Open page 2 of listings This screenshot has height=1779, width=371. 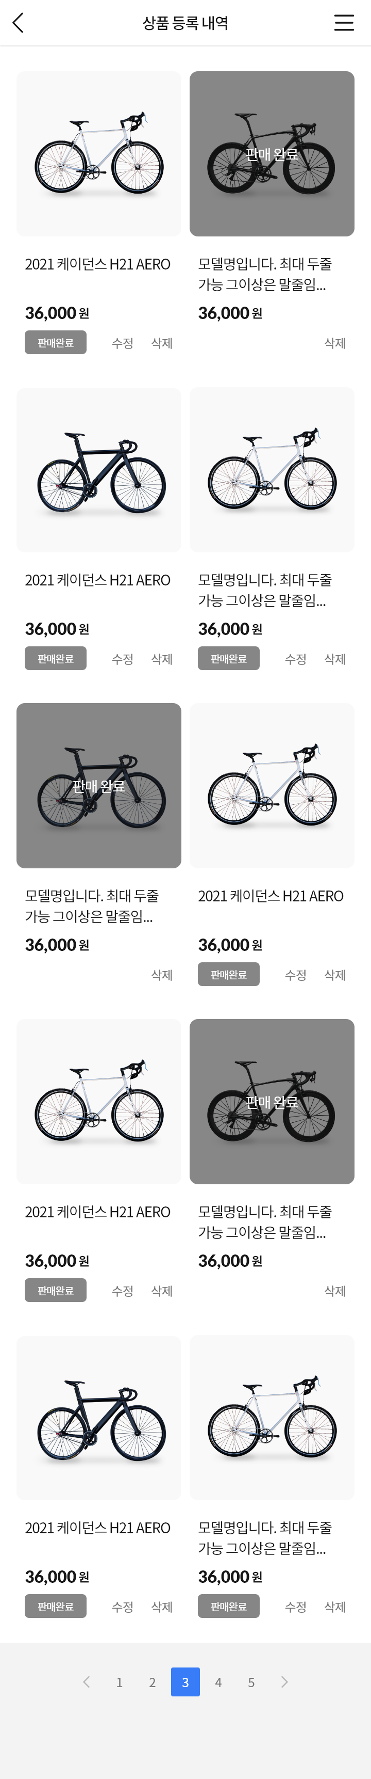(153, 1682)
